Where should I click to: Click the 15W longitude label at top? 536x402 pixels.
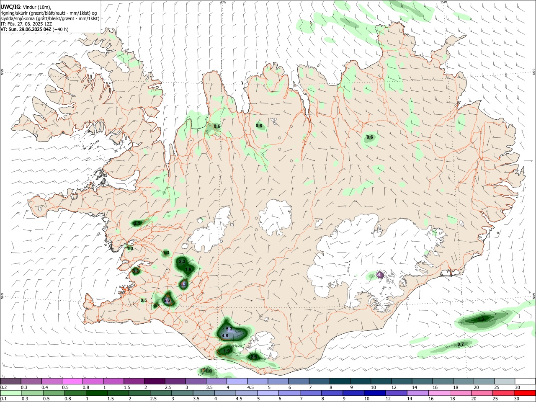click(443, 2)
